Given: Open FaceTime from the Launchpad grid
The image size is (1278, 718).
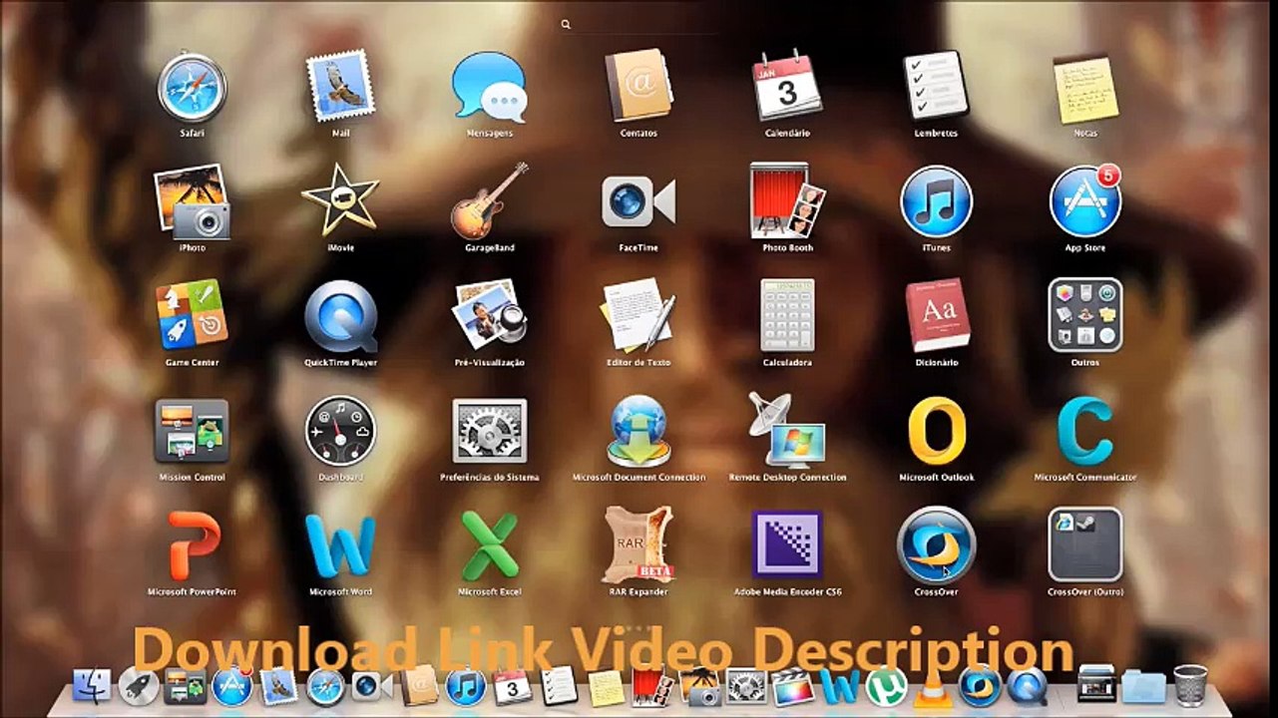Looking at the screenshot, I should 639,202.
